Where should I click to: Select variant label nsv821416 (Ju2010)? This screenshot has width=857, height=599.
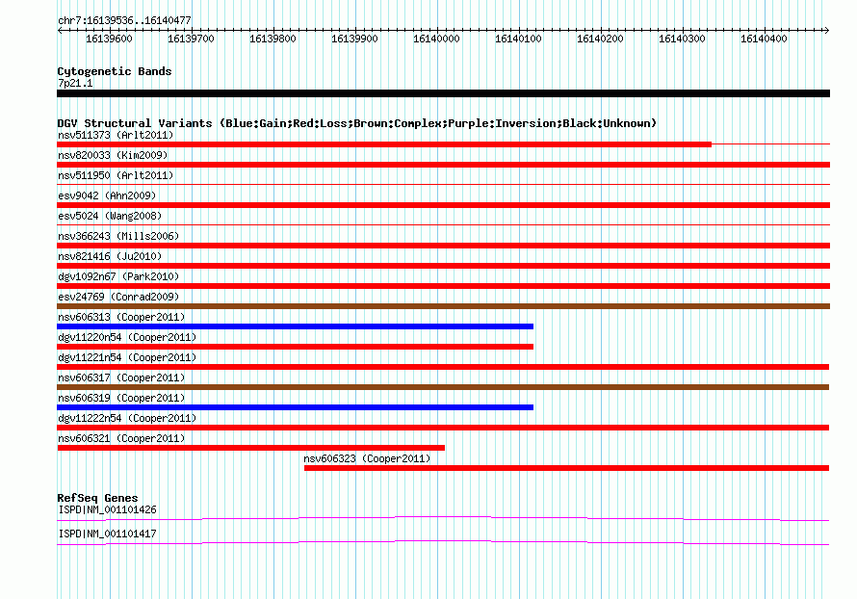[110, 256]
